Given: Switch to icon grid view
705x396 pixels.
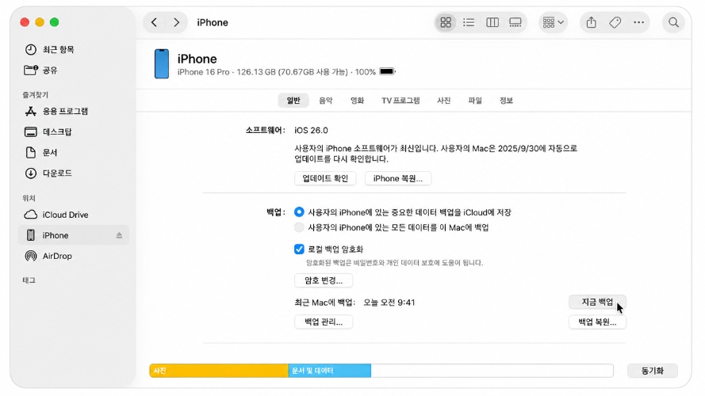Looking at the screenshot, I should pos(446,22).
